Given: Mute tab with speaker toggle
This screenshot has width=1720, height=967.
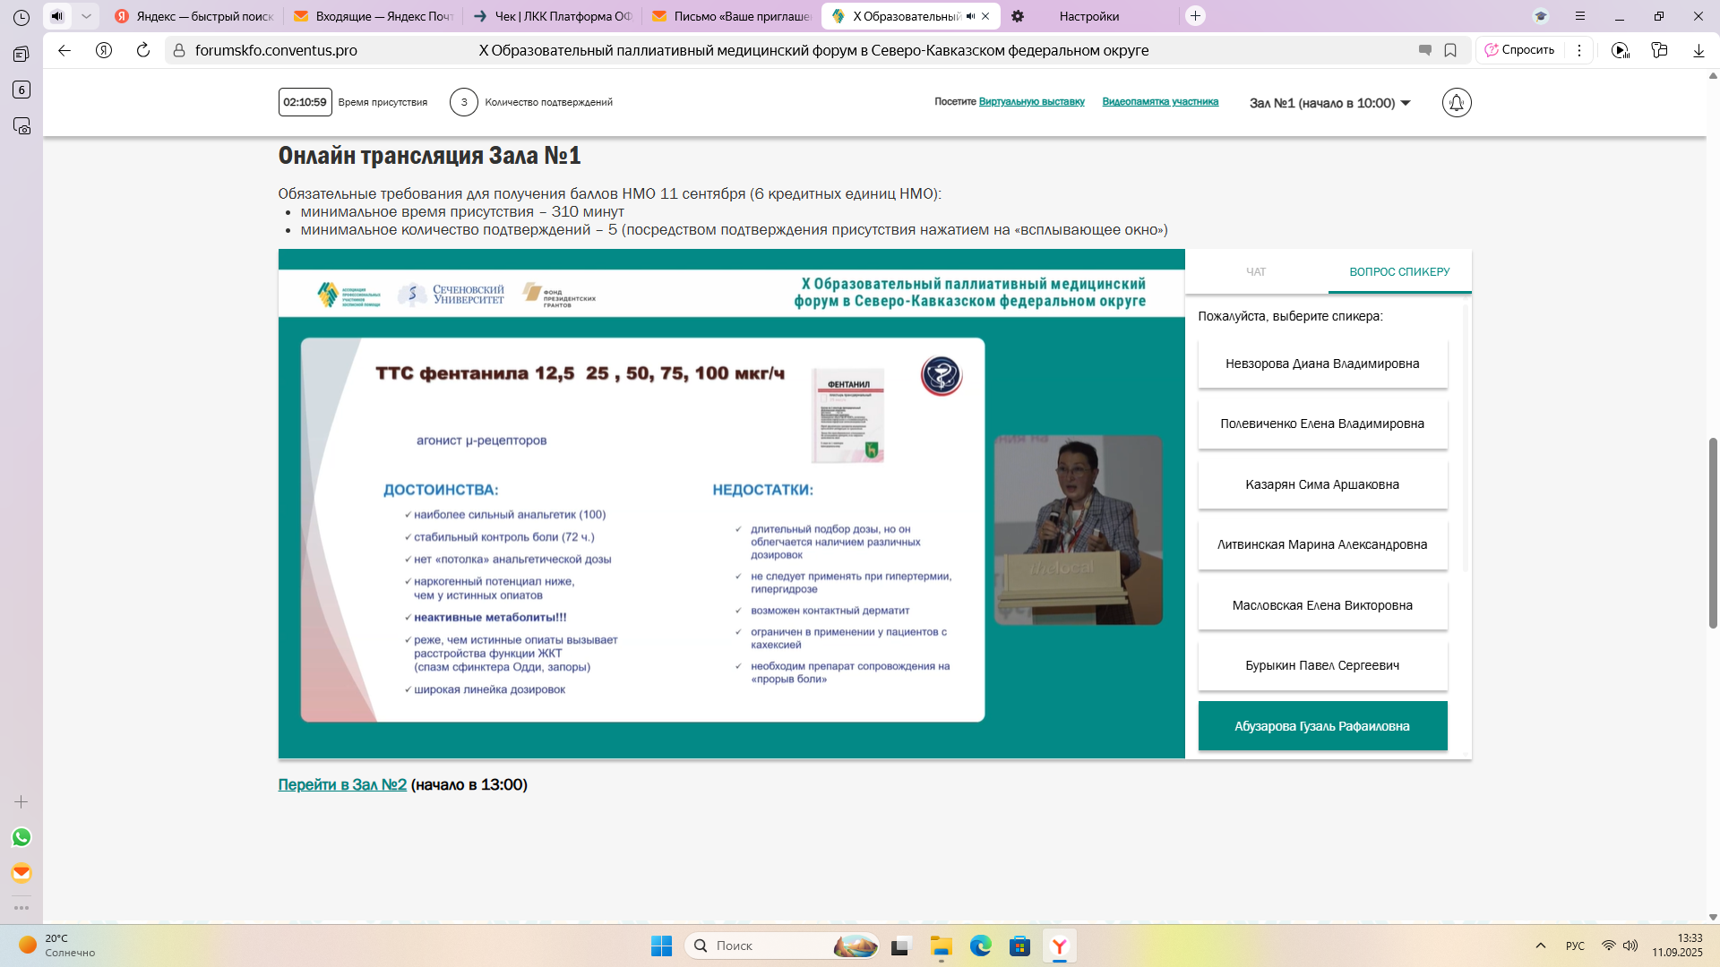Looking at the screenshot, I should pyautogui.click(x=57, y=16).
